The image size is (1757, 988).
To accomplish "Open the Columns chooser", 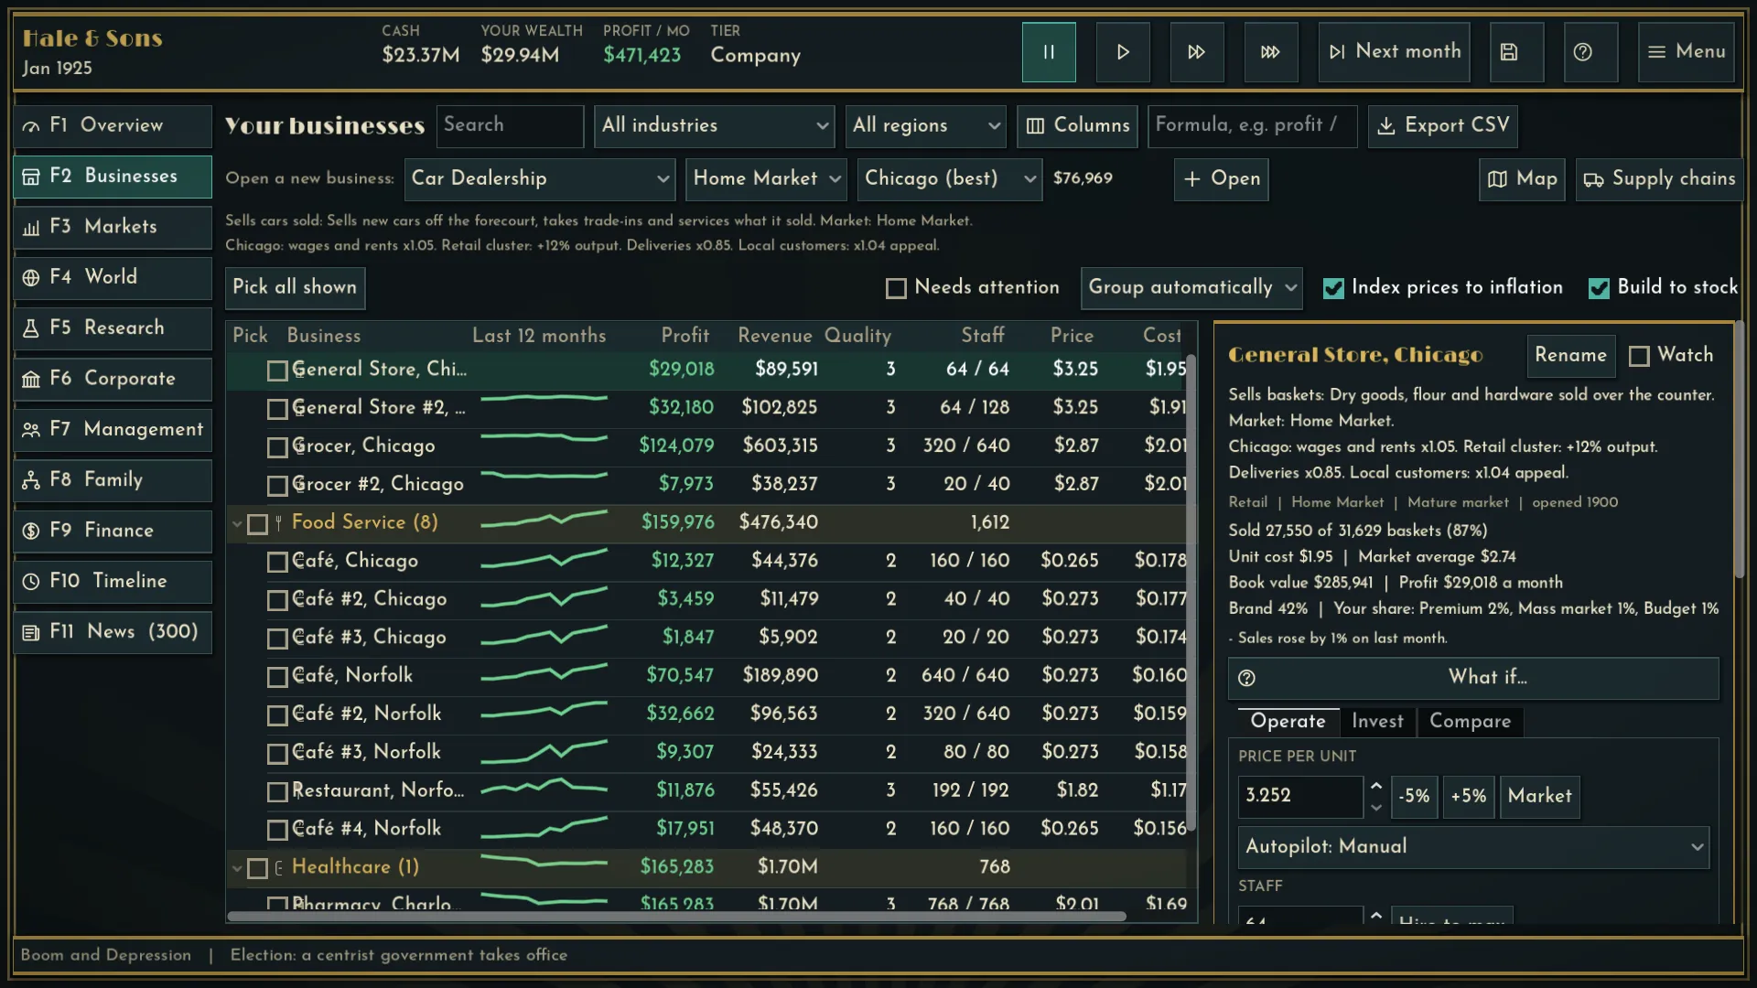I will [1077, 126].
